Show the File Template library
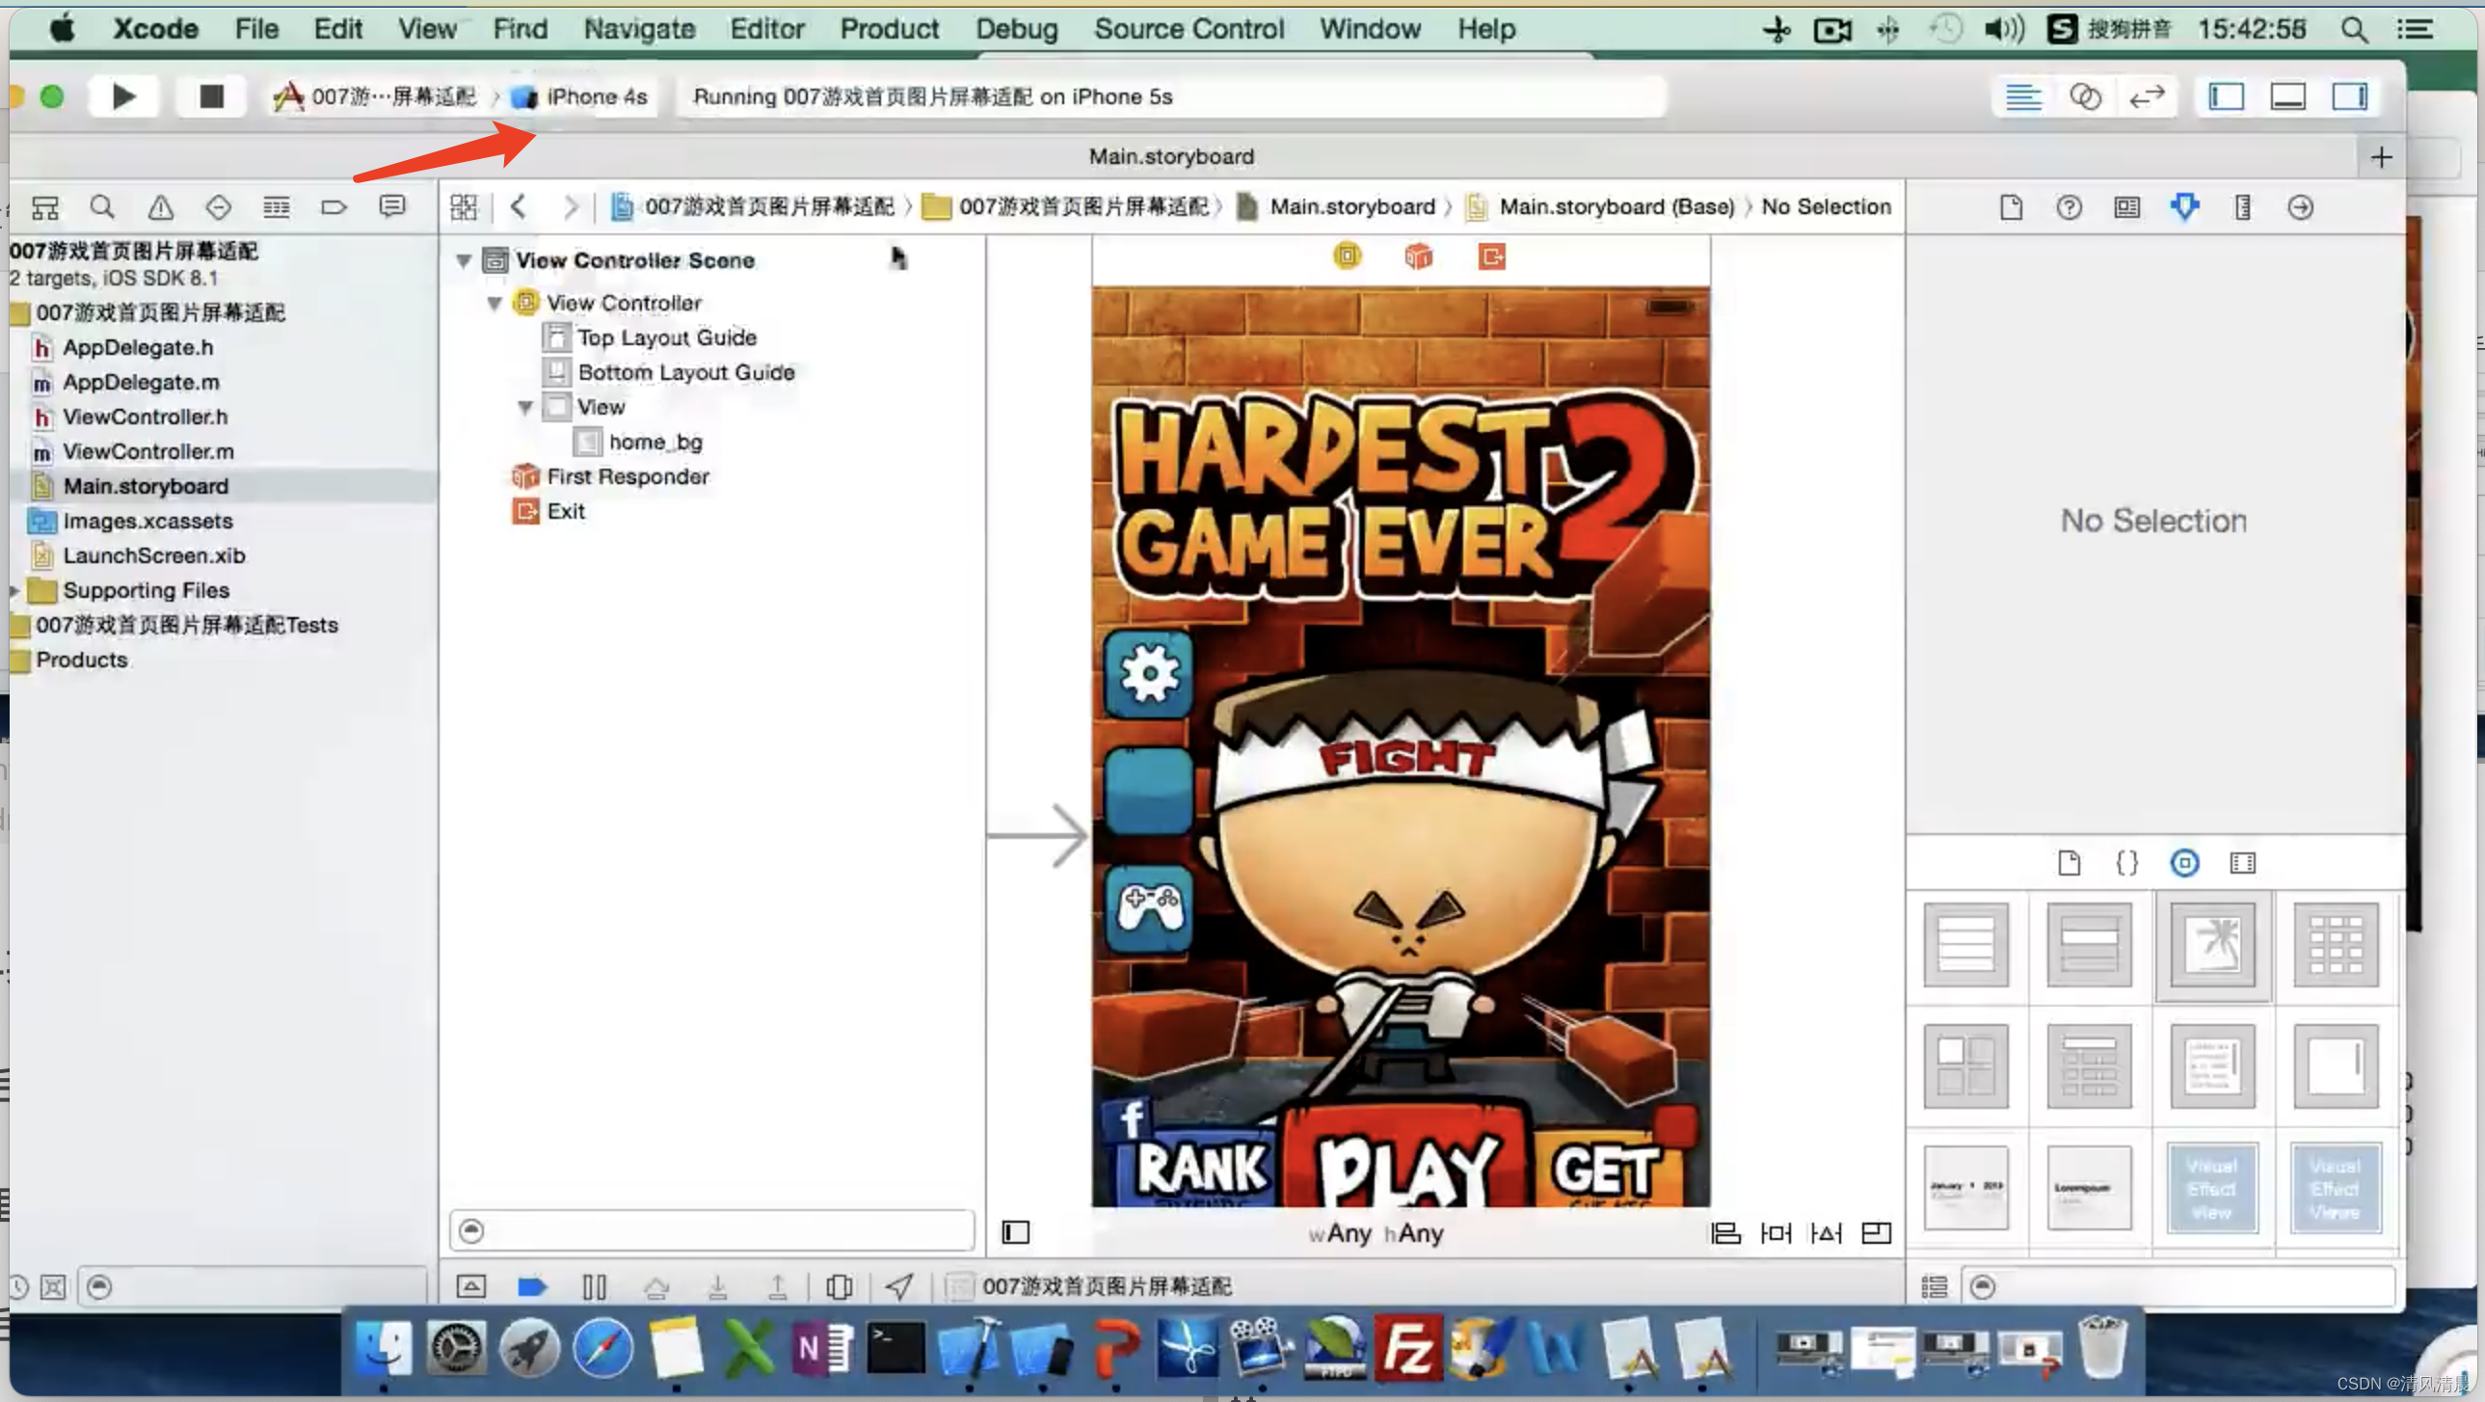Viewport: 2485px width, 1402px height. [x=2070, y=863]
